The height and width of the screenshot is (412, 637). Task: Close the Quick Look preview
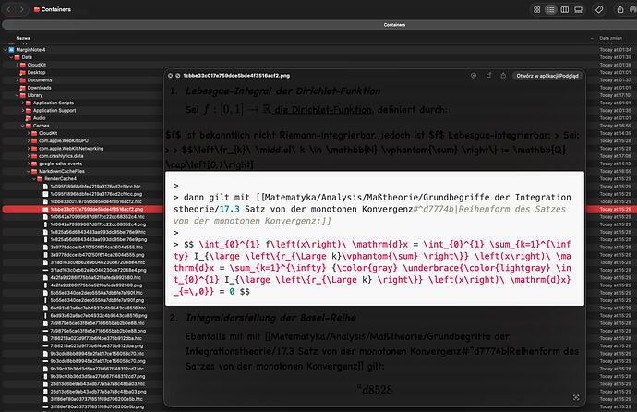[x=170, y=76]
